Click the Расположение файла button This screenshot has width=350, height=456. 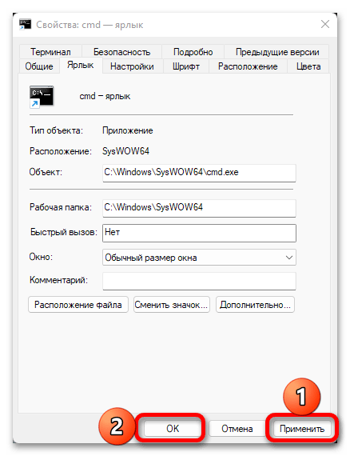78,305
